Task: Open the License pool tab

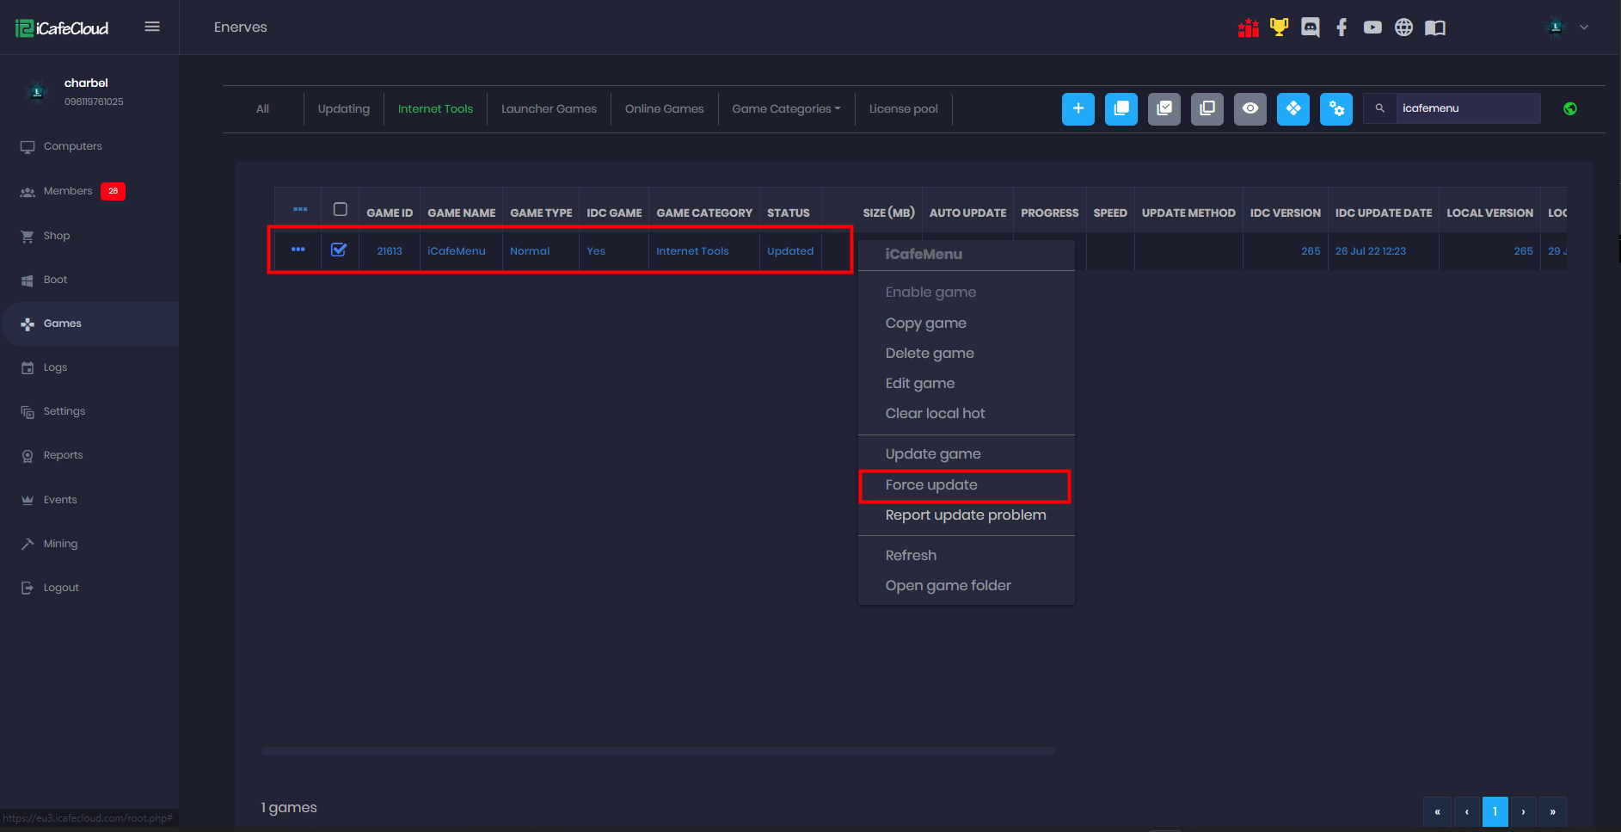Action: tap(903, 108)
